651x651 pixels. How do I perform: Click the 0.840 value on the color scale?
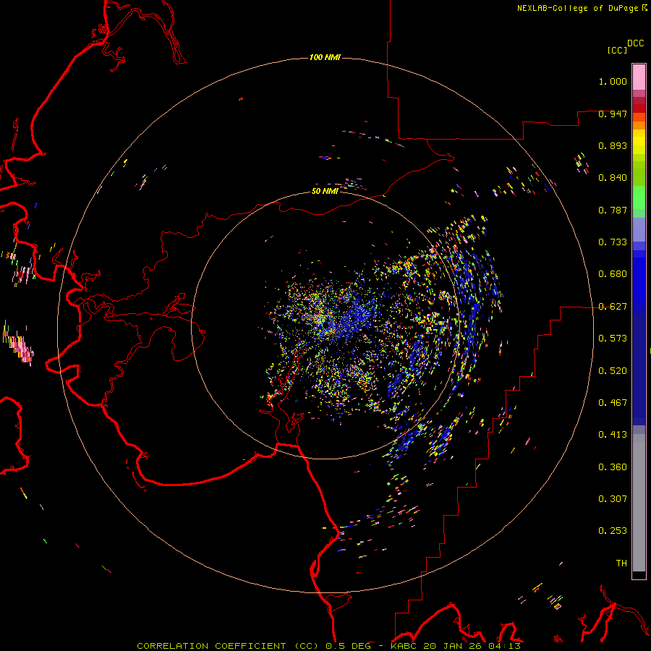613,178
